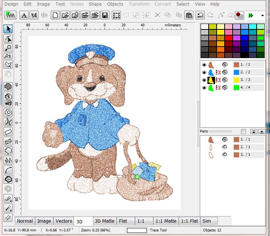Select the arrow selection tool
This screenshot has height=236, width=270.
pos(8,29)
